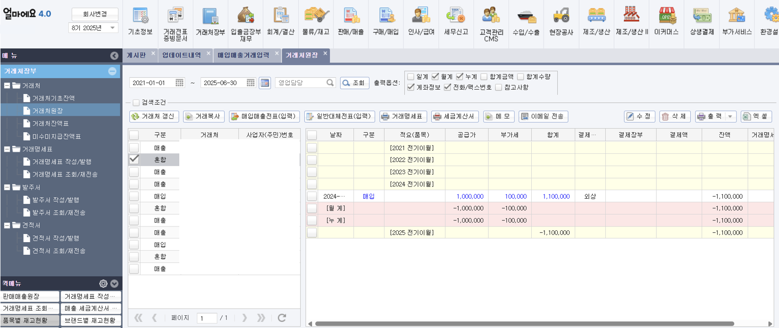Uncheck the 월계 output option
Screen dimensions: 779x328
435,76
